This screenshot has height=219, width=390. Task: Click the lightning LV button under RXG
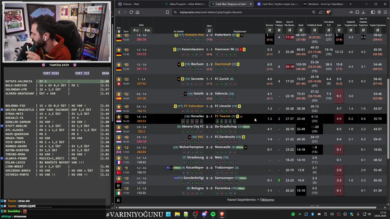pos(136,30)
